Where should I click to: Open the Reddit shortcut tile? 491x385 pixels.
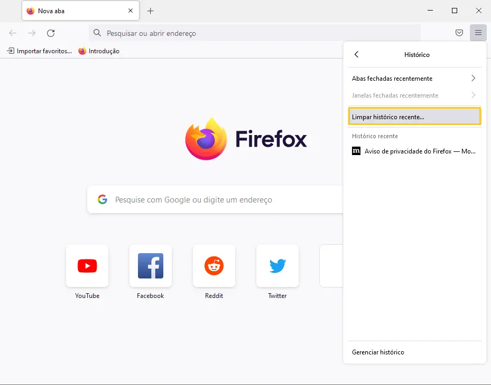(x=214, y=266)
